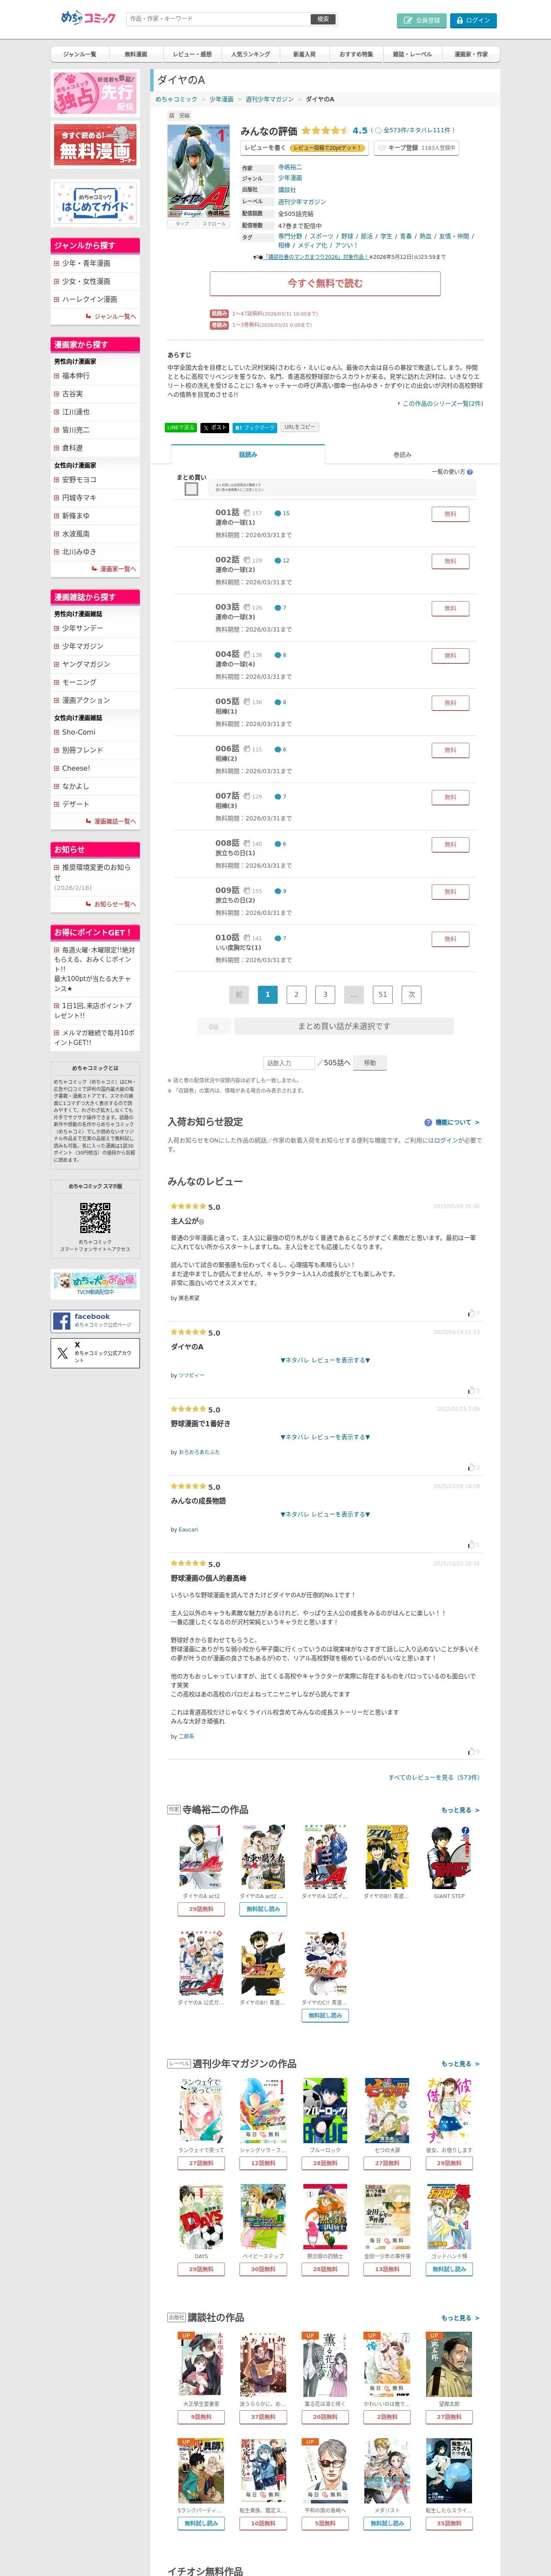The image size is (551, 2576).
Task: Expand Sho-Comi magazine entry
Action: [95, 732]
